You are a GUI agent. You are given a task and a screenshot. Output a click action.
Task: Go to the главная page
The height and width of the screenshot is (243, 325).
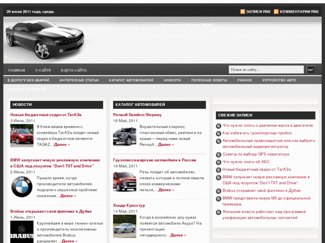coord(17,70)
